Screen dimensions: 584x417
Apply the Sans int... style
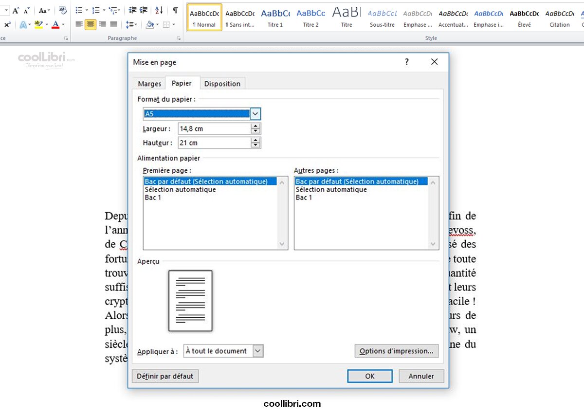240,18
